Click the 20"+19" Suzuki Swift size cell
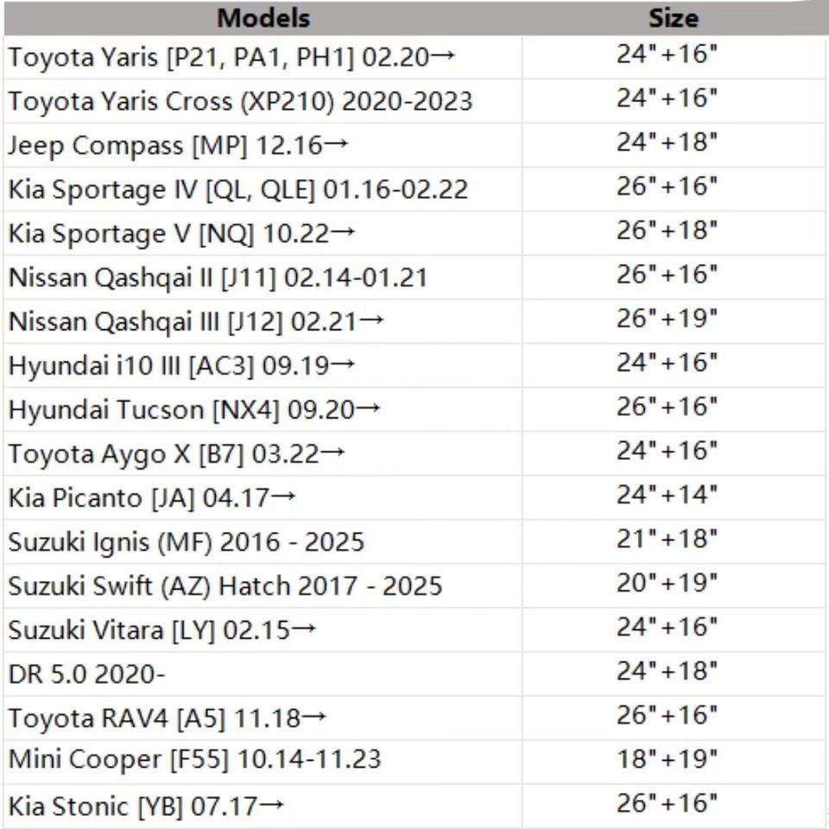 coord(667,583)
